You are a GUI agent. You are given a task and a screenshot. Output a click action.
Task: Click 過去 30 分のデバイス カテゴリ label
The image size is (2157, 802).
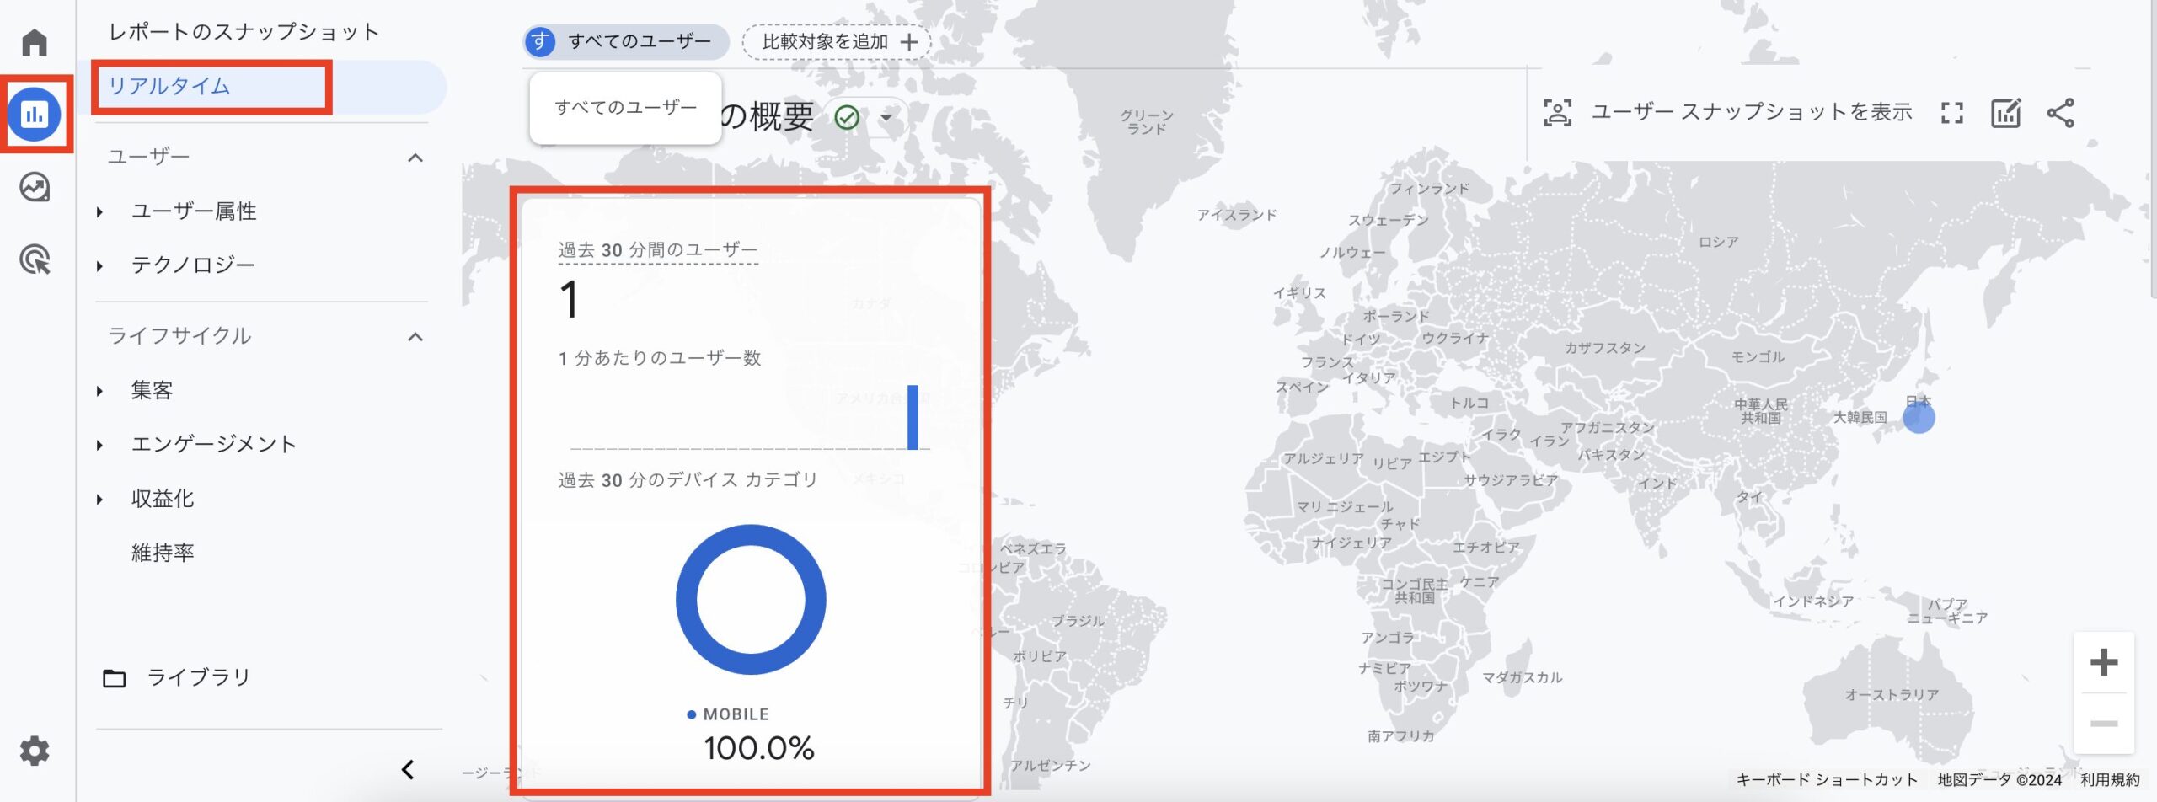688,480
